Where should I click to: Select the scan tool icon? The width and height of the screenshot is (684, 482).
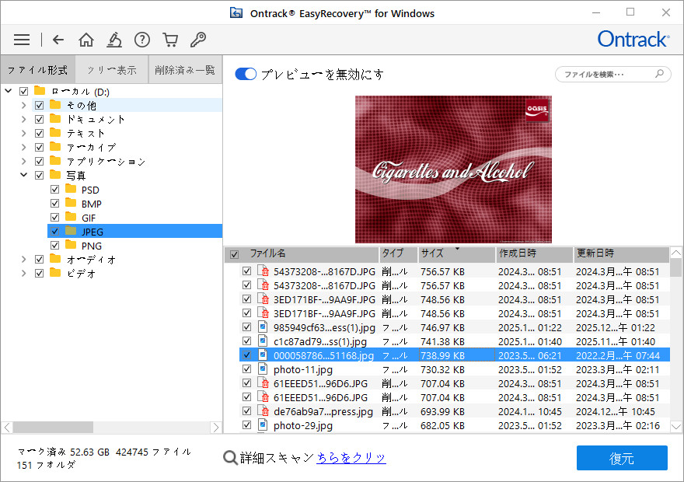click(114, 39)
